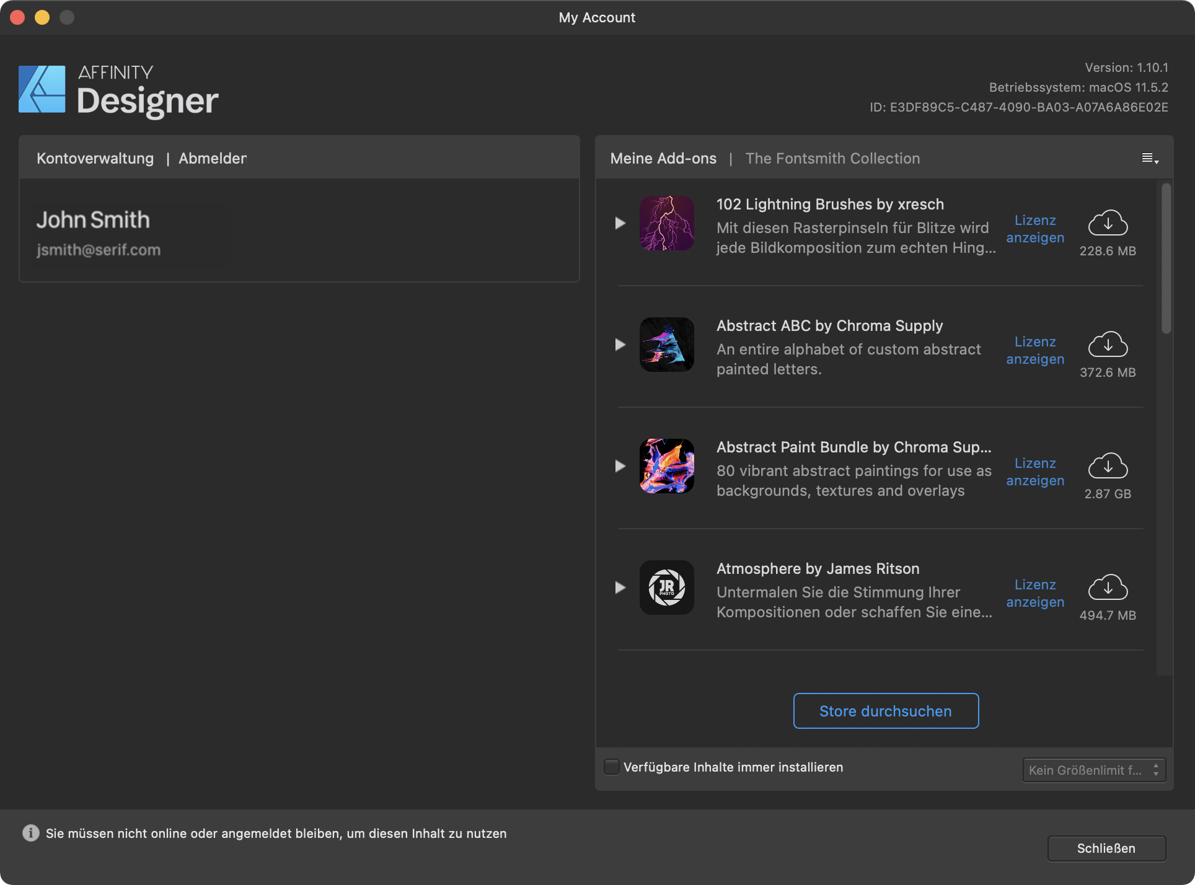Click the Schließen button

click(1106, 848)
